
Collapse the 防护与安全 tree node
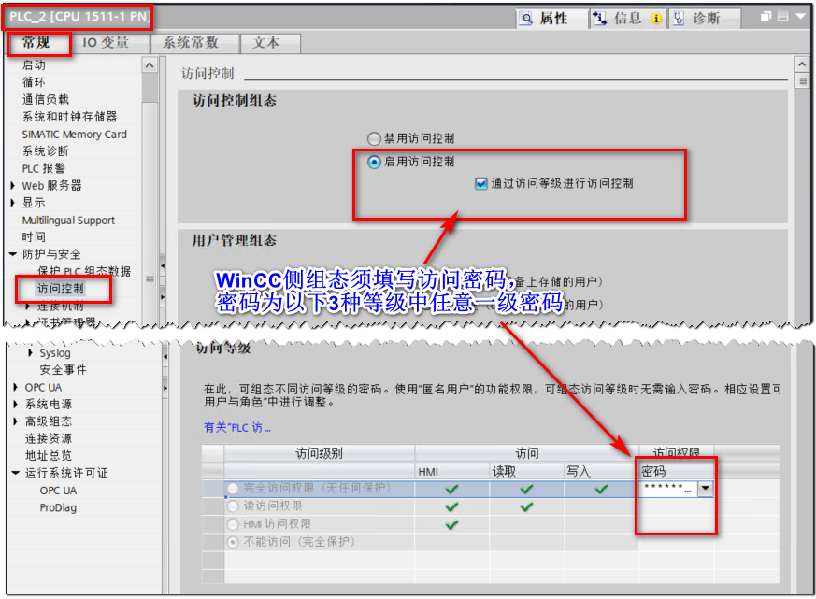point(11,254)
